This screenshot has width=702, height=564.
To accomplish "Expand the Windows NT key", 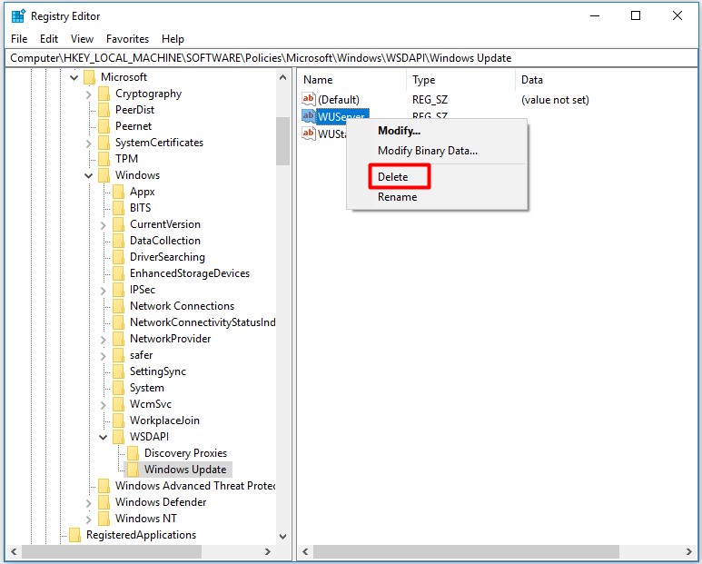I will coord(89,519).
